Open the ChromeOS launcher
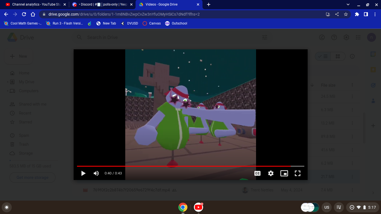This screenshot has height=214, width=381. [7, 207]
